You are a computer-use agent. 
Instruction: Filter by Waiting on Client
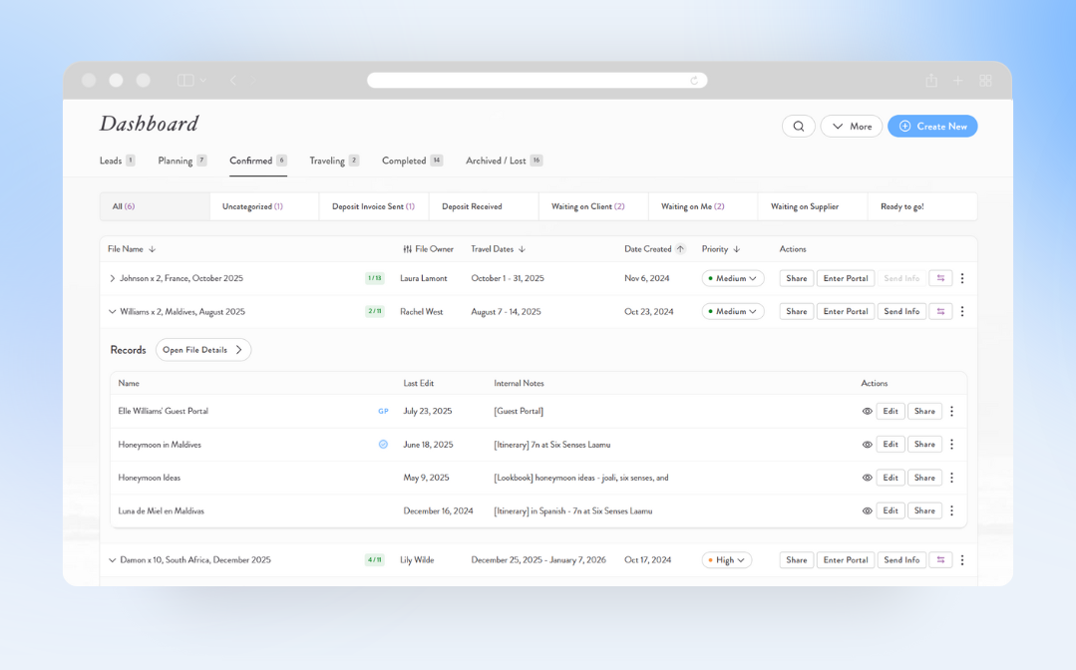point(593,206)
